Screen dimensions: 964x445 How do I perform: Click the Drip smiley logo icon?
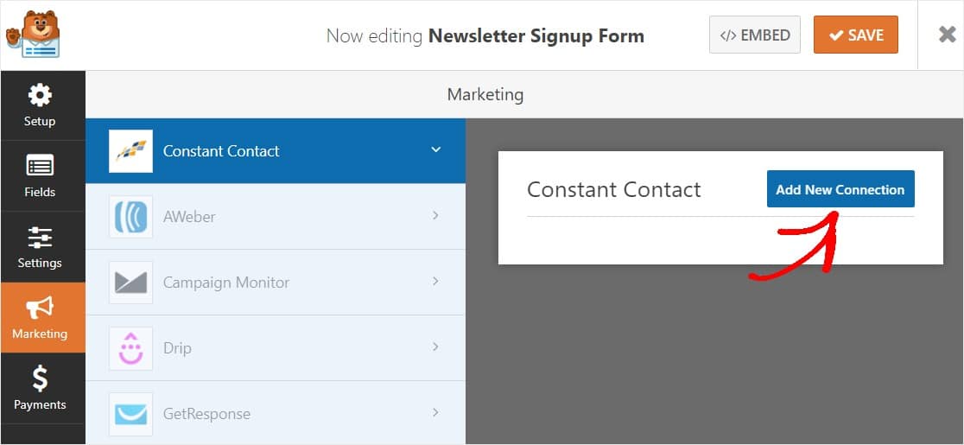(x=130, y=348)
